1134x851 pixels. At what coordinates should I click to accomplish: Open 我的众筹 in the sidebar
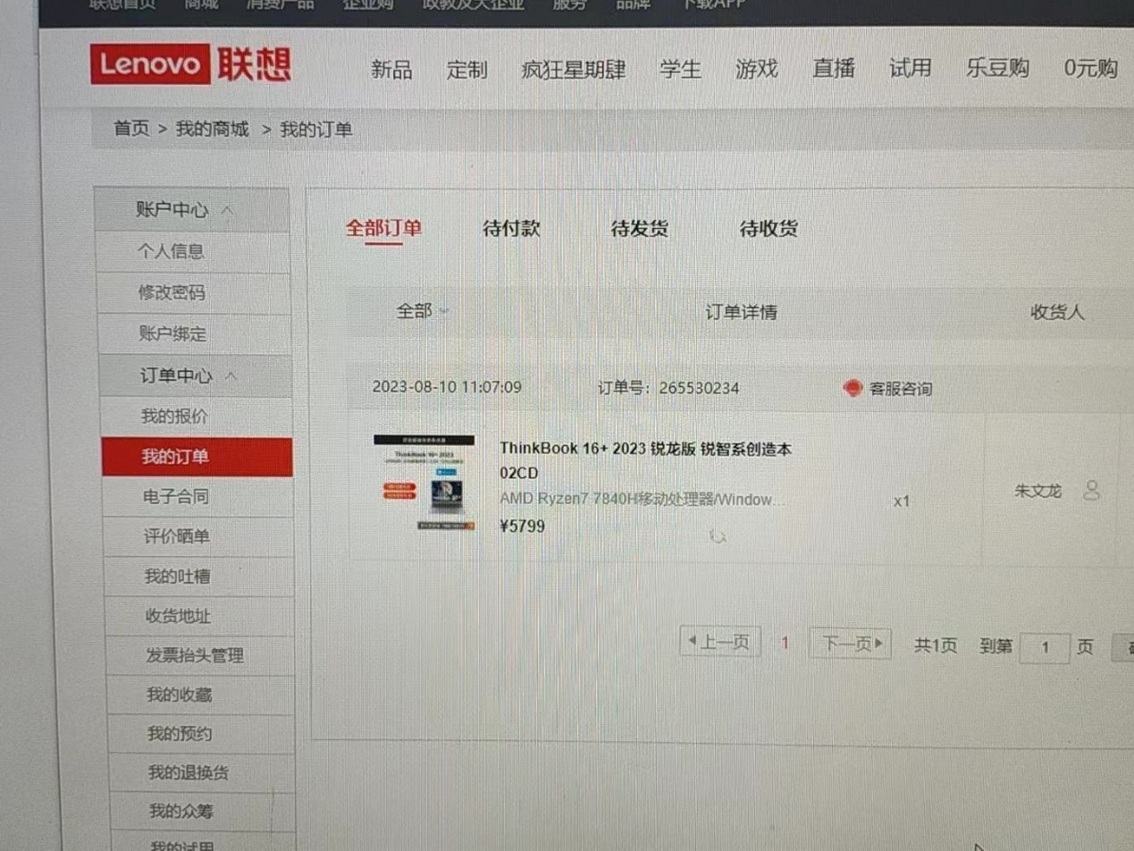[x=181, y=812]
